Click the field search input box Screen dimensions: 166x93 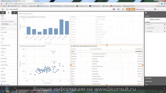9,19
